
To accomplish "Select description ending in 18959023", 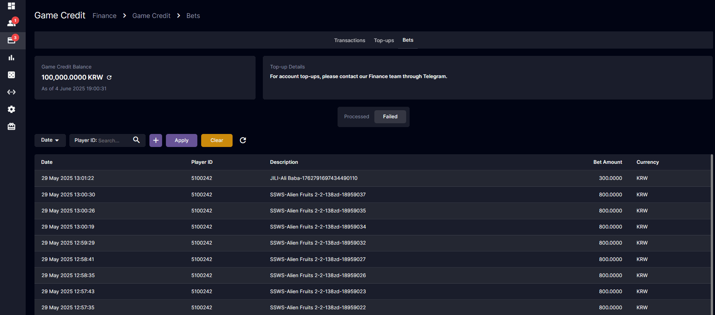I will pyautogui.click(x=318, y=292).
